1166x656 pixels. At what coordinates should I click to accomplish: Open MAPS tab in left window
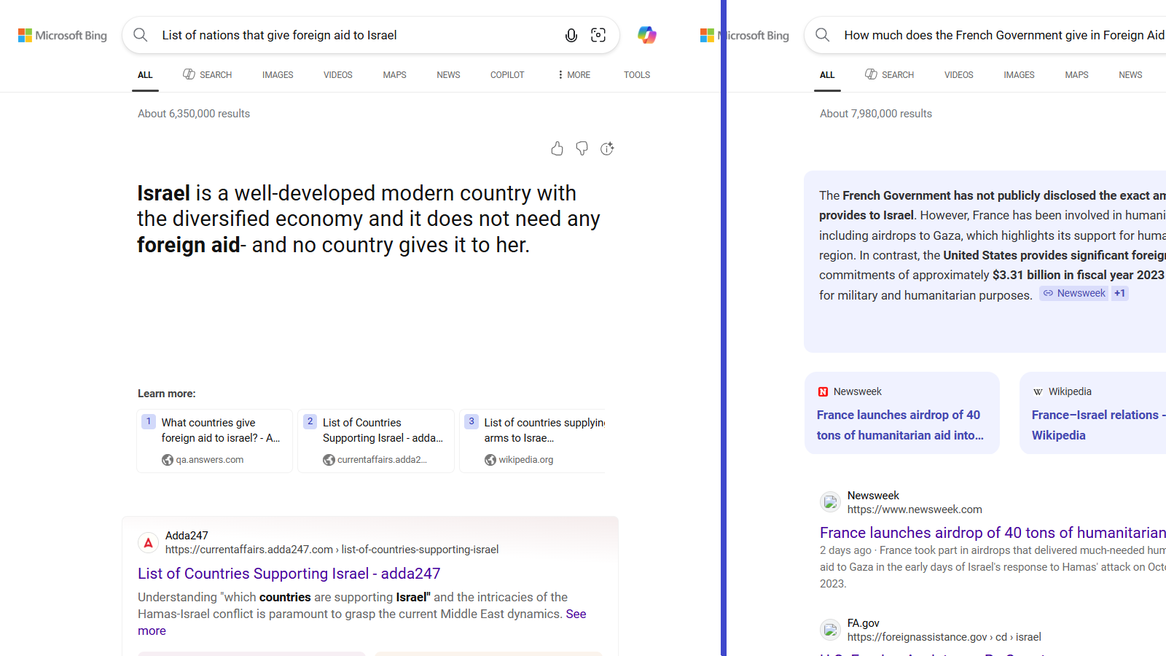[x=394, y=75]
